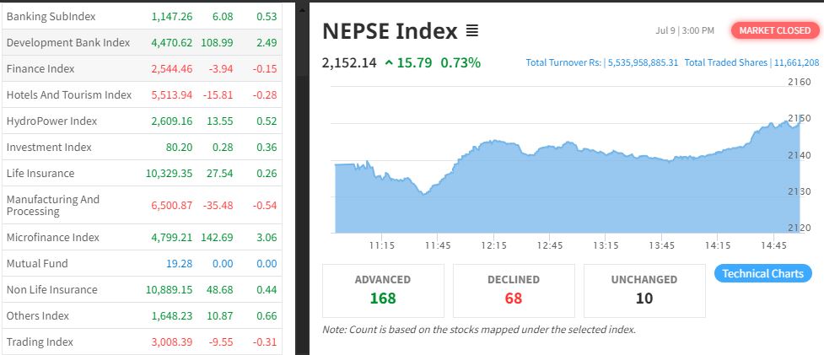The width and height of the screenshot is (824, 355).
Task: Open Total Turnover Rs link
Action: (x=601, y=62)
